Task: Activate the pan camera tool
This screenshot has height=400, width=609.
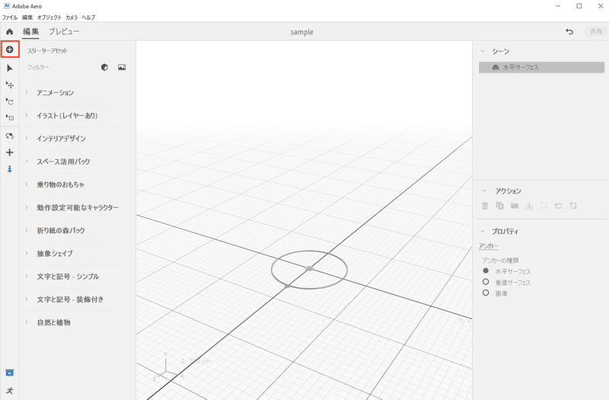Action: tap(10, 152)
